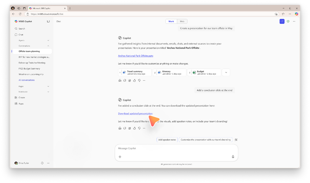Viewport: 310px width, 183px height.
Task: Click the new chat compose icon
Action: pos(282,21)
